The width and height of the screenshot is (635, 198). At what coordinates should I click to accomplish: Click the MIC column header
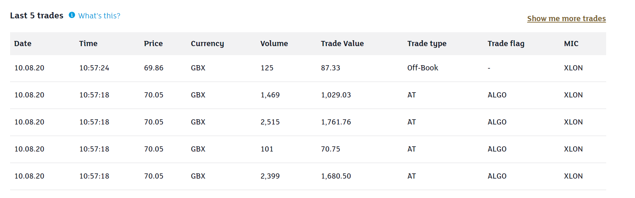coord(571,44)
